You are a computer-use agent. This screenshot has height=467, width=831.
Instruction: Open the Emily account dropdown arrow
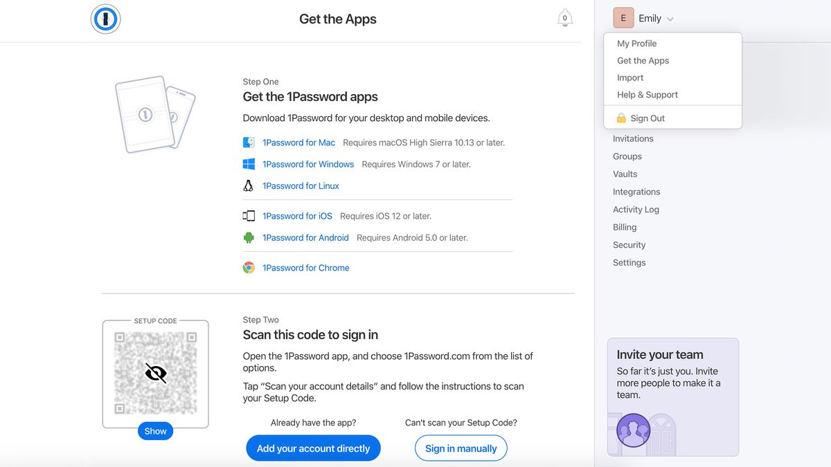tap(670, 18)
